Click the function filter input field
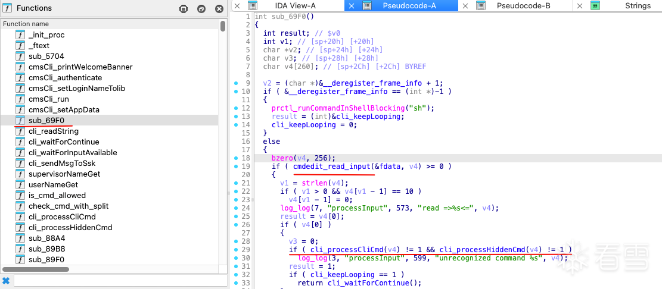Image resolution: width=662 pixels, height=289 pixels. (x=120, y=281)
